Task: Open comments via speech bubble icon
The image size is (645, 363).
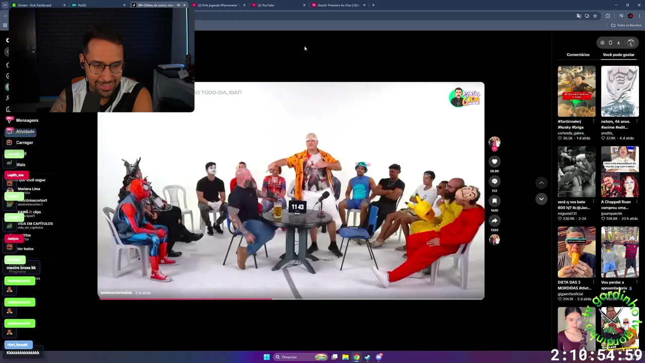Action: [x=494, y=181]
